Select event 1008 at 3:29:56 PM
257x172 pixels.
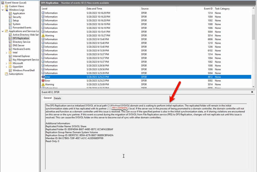pos(146,66)
